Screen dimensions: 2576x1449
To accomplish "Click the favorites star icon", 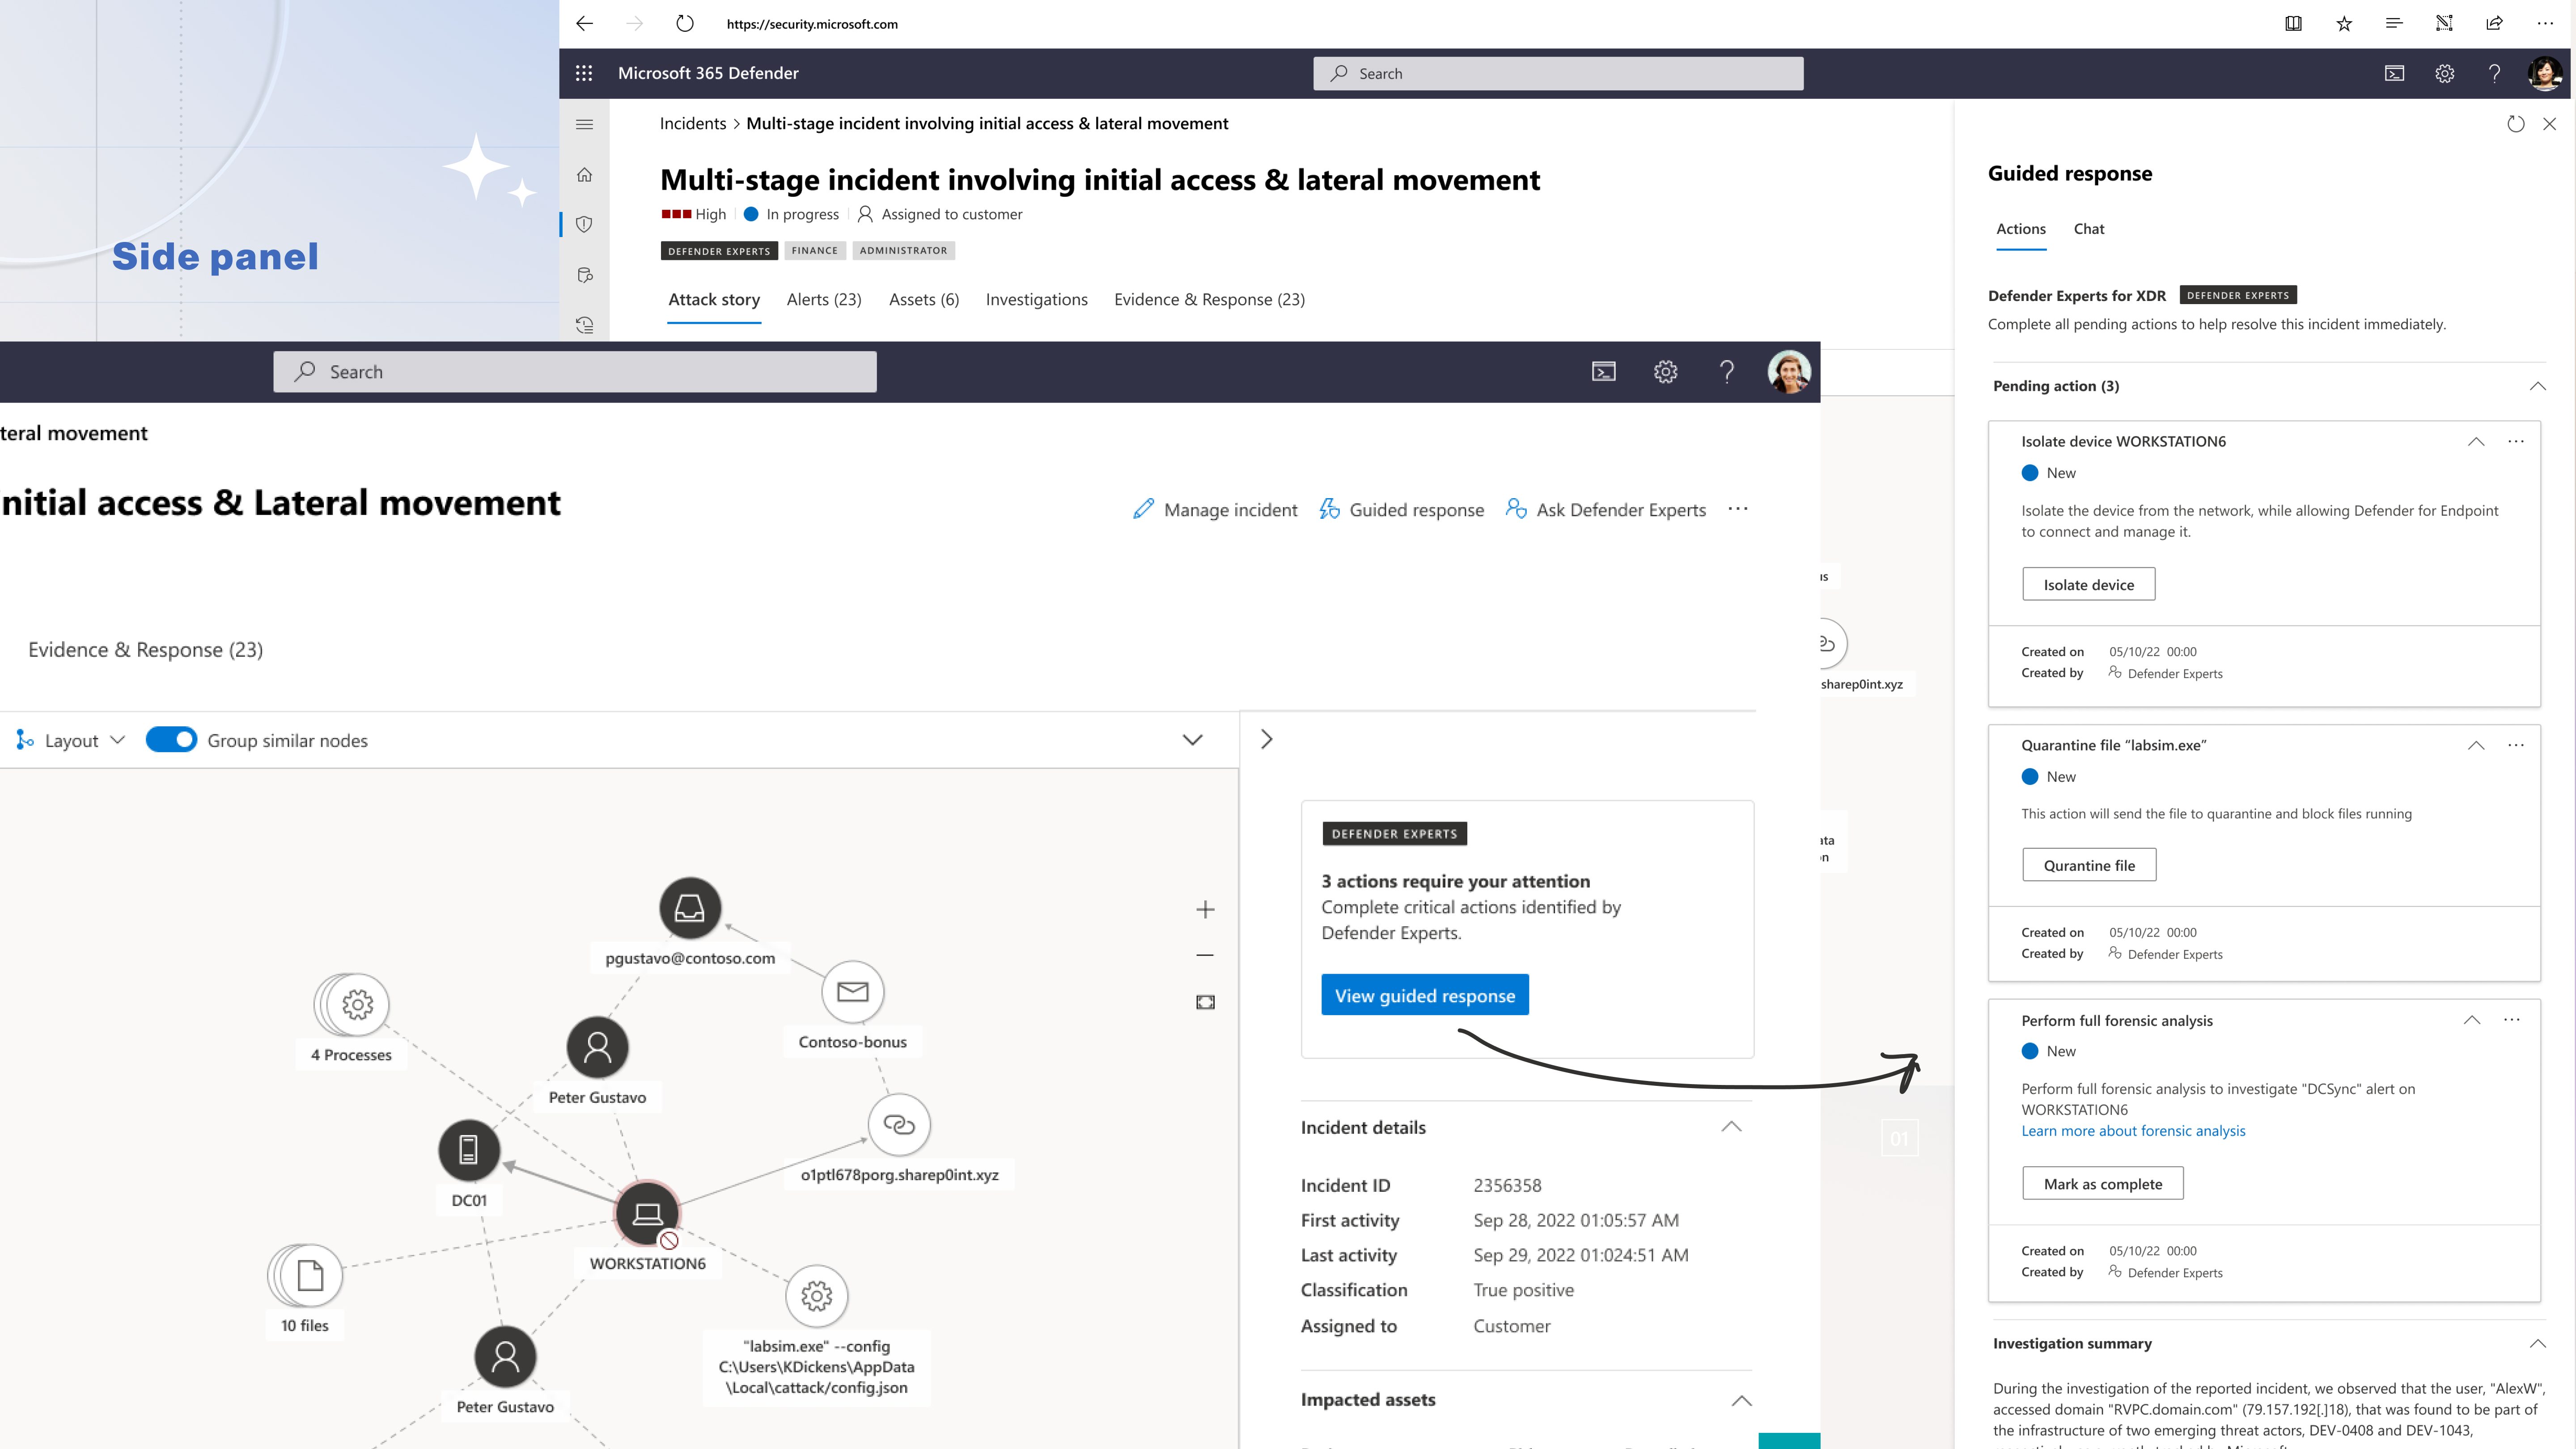I will (2344, 24).
